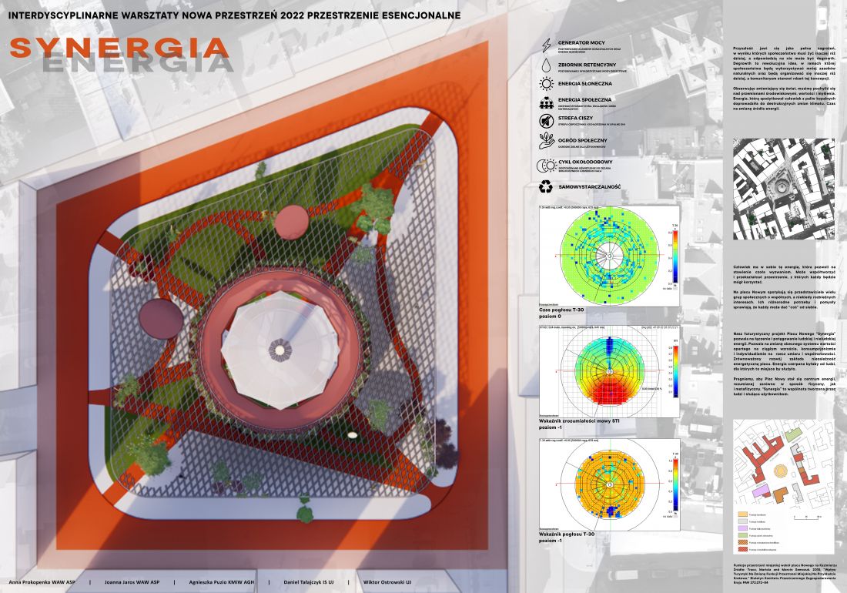The height and width of the screenshot is (593, 847).
Task: Click the GENERATOR MOCY label
Action: click(581, 42)
